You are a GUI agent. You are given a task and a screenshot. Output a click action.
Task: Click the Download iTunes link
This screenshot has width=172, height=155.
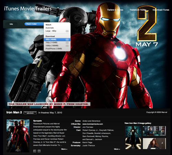[161, 10]
